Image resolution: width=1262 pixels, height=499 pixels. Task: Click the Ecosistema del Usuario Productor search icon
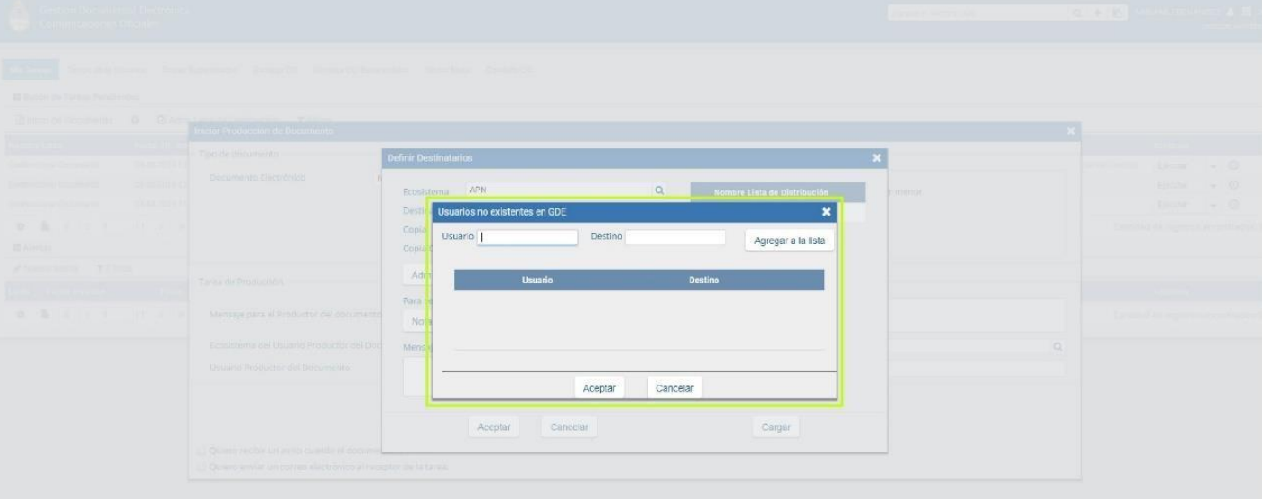point(1058,346)
